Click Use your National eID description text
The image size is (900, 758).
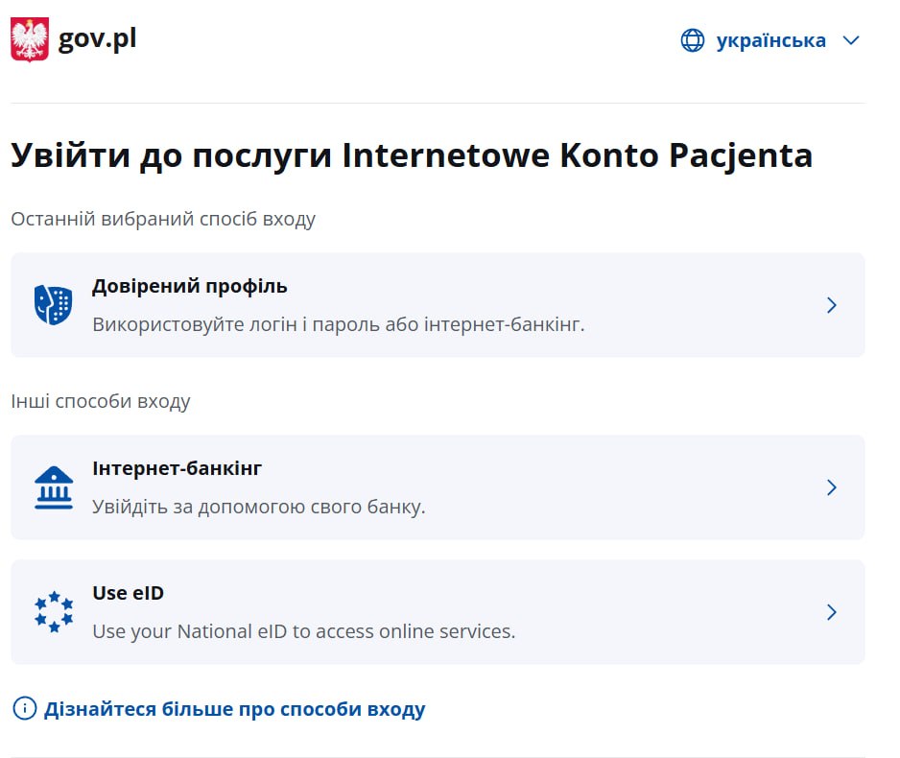(x=304, y=631)
